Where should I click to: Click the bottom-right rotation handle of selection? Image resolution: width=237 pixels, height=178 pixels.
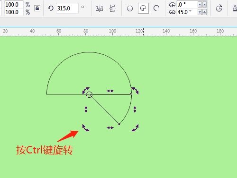tap(135, 127)
